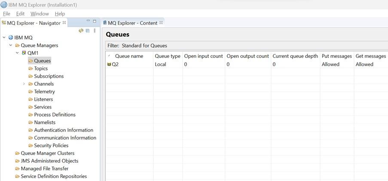The image size is (388, 181).
Task: Select QM1 in the navigator
Action: (x=33, y=53)
